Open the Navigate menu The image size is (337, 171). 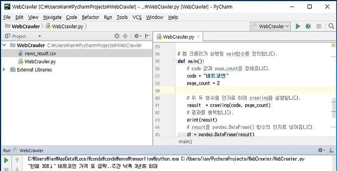tap(52, 17)
